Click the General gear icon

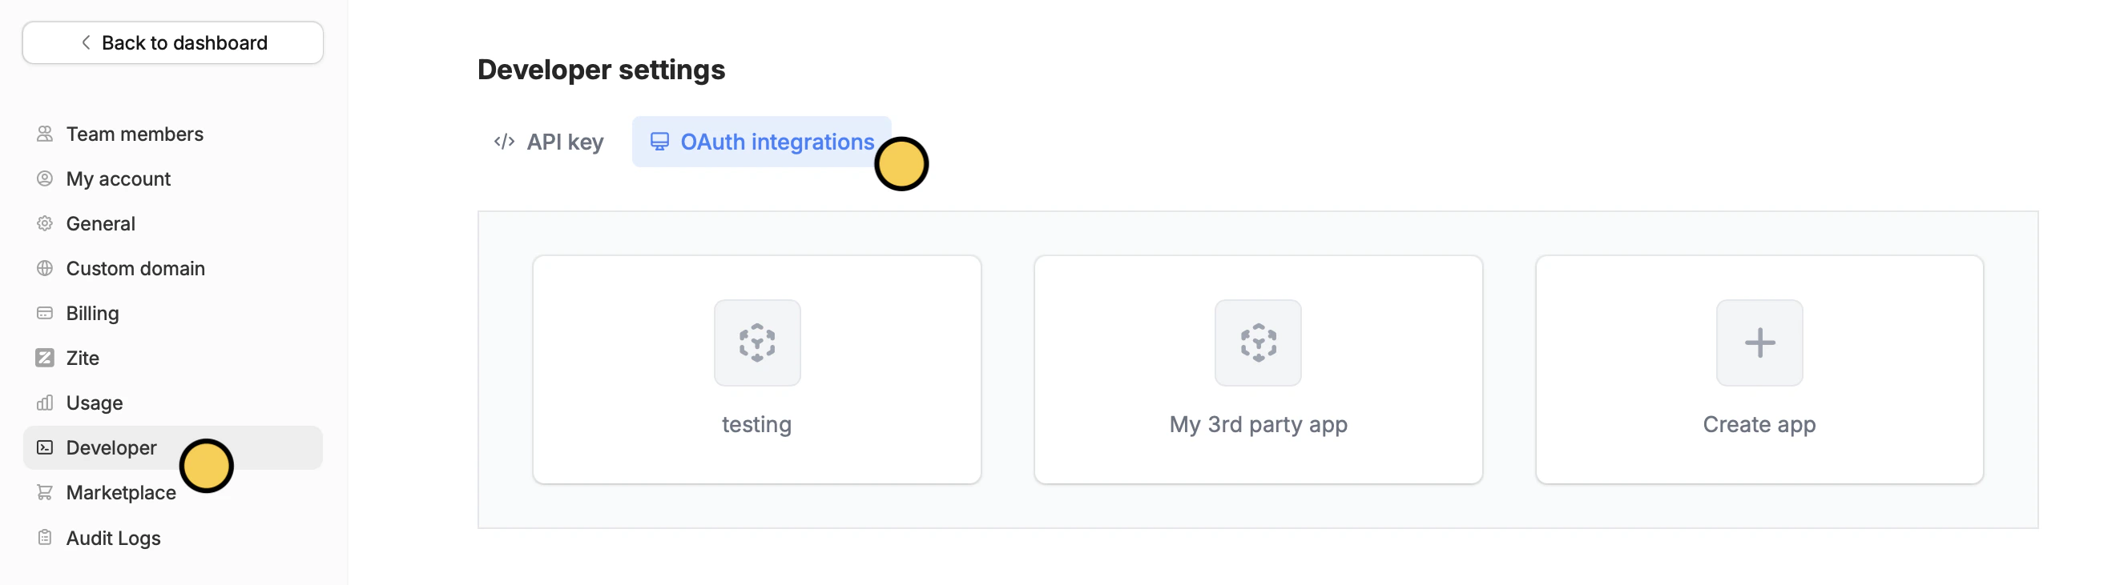45,223
